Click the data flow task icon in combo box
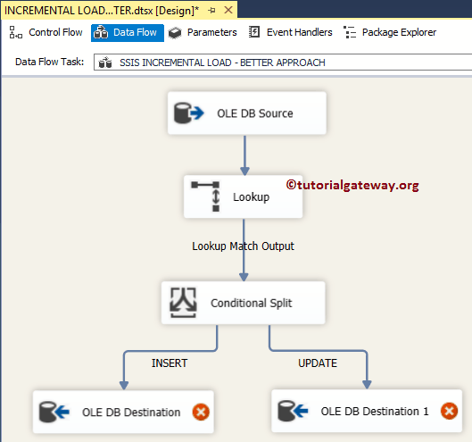Viewport: 472px width, 442px height. point(105,63)
